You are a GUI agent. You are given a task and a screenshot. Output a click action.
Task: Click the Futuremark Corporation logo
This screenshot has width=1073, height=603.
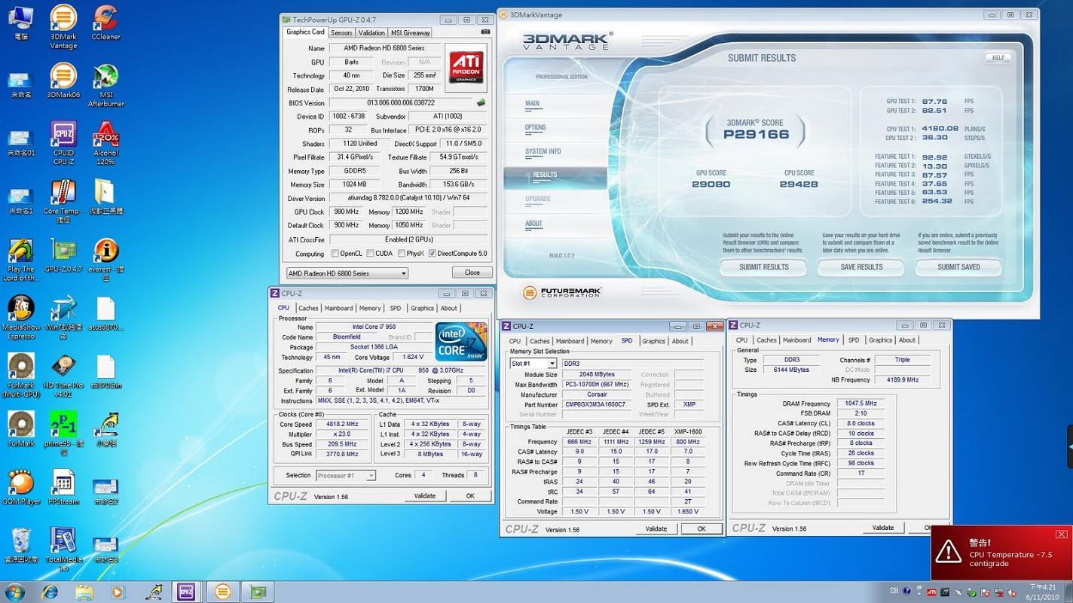tap(561, 292)
